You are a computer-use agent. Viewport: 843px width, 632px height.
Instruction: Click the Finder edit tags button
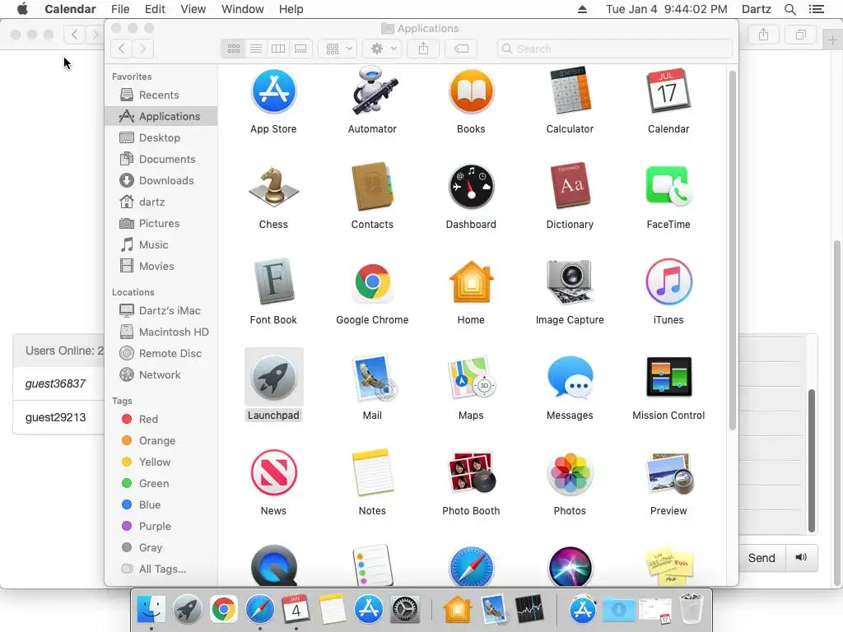tap(461, 49)
